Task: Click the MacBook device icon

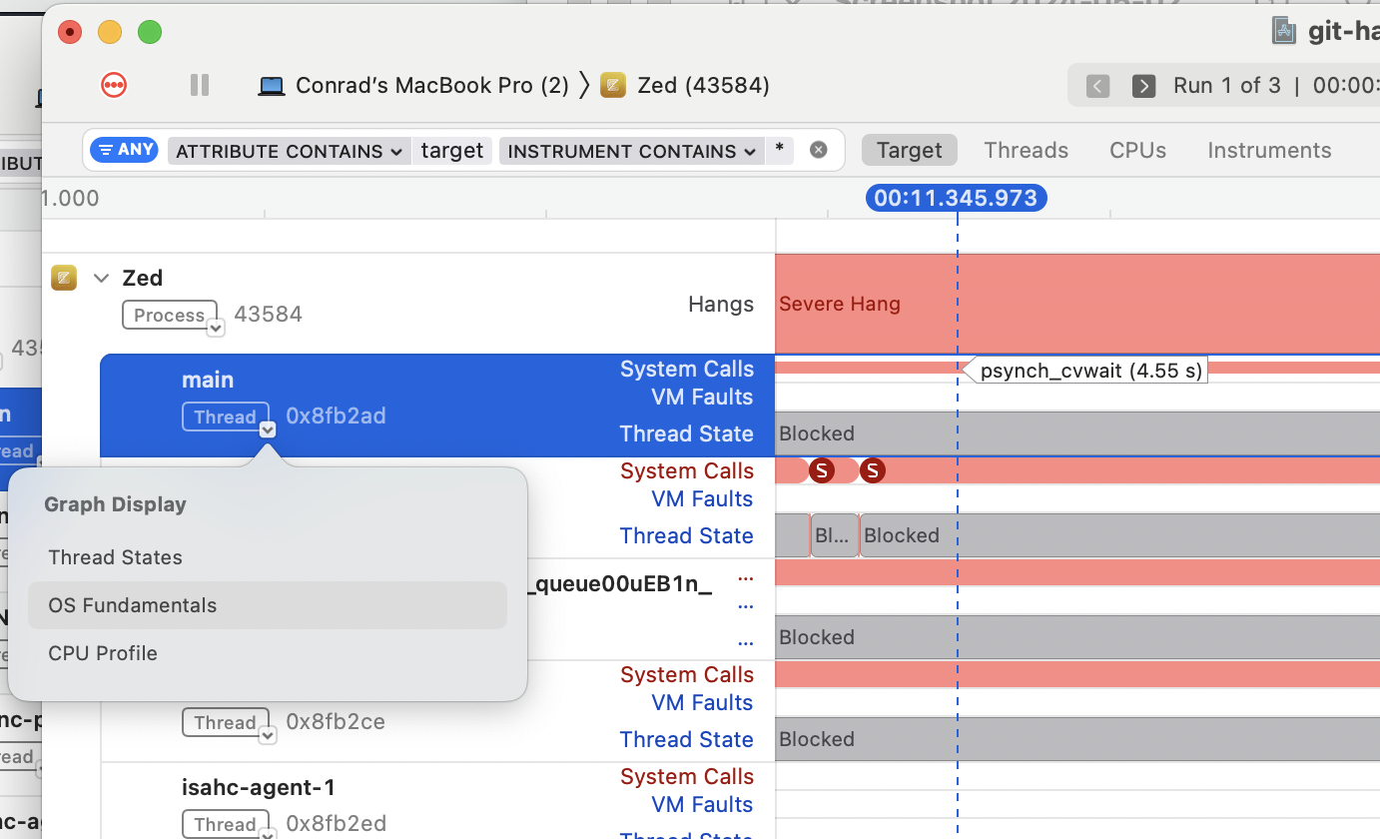Action: pos(271,86)
